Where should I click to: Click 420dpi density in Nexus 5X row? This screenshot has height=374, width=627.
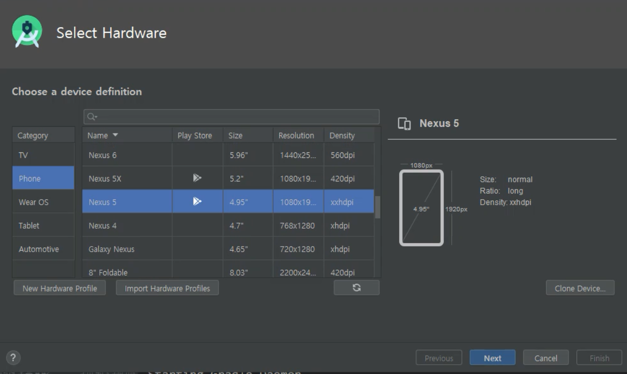349,178
